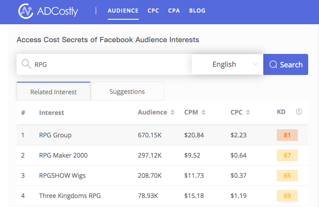
Task: Click the $0.37 CPC value
Action: (x=239, y=176)
